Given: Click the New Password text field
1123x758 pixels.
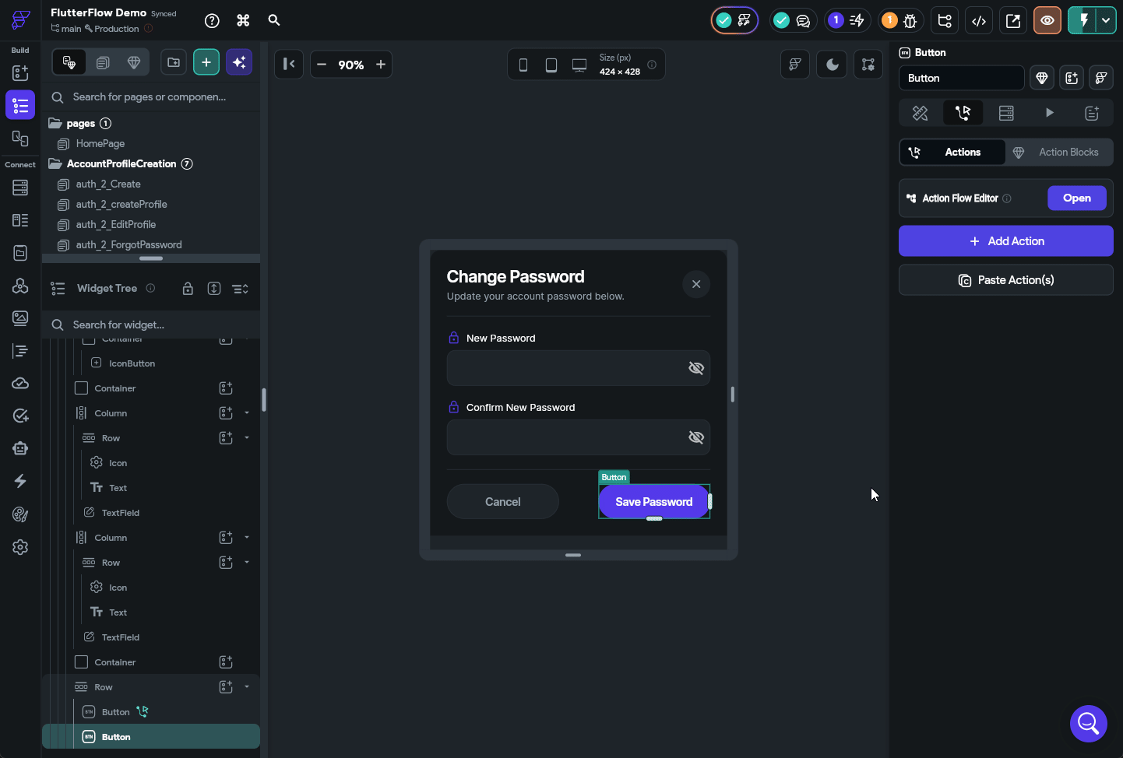Looking at the screenshot, I should (578, 368).
